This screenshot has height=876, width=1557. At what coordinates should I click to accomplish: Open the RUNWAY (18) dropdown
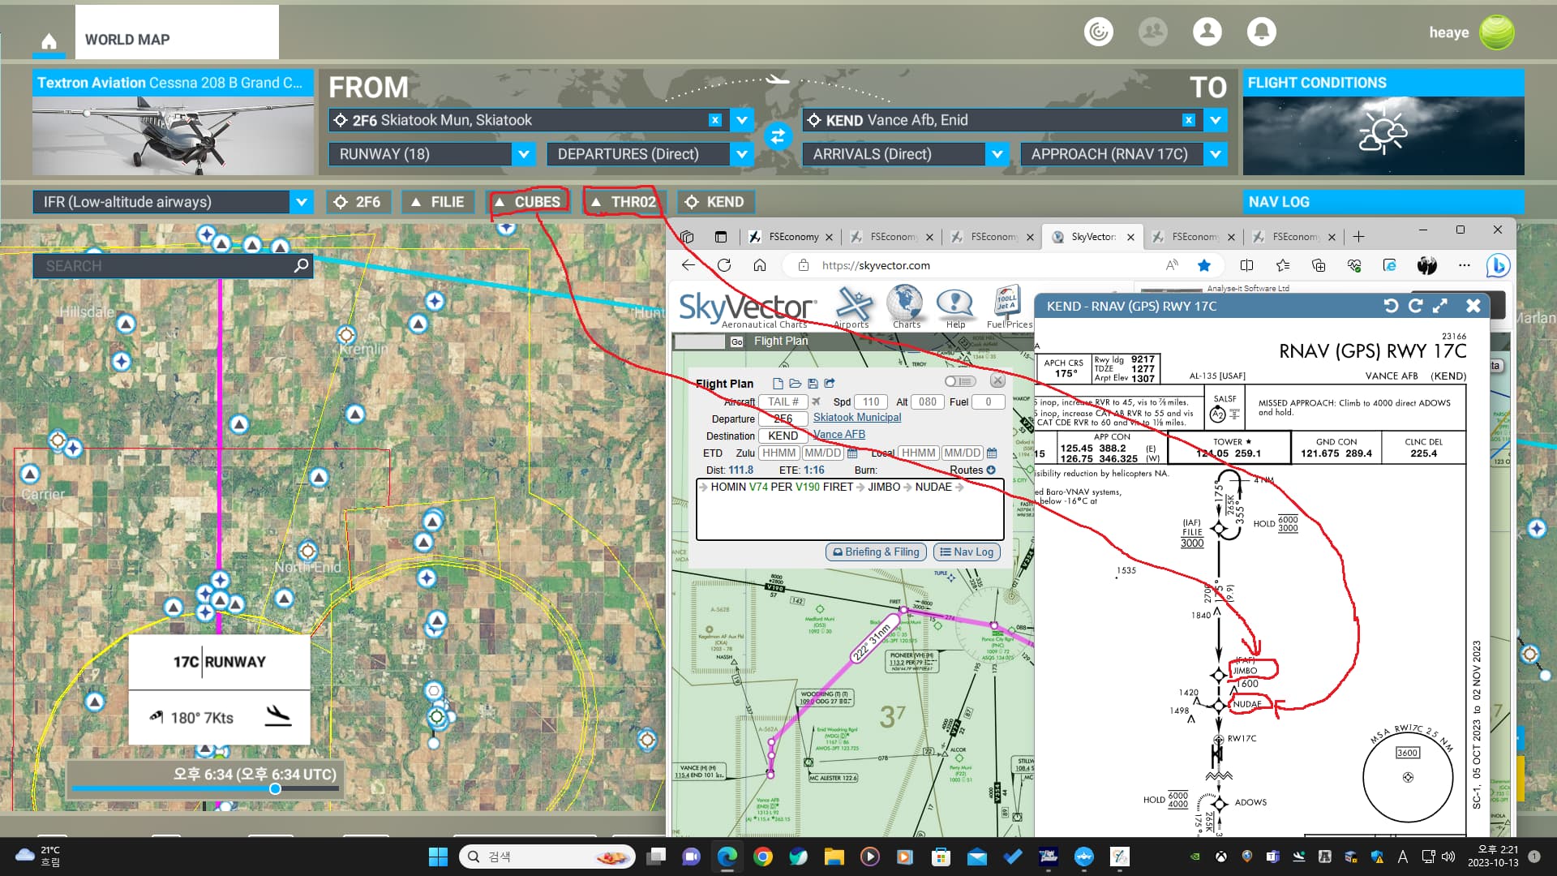523,154
